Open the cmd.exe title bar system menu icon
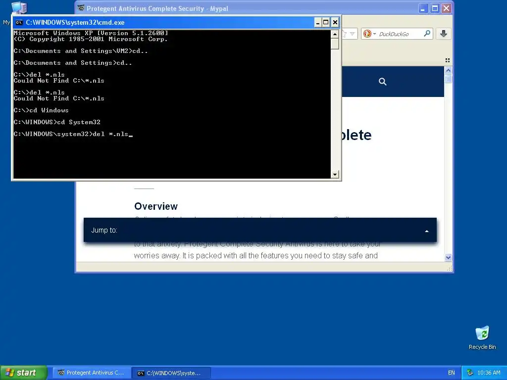The height and width of the screenshot is (380, 507). 19,22
